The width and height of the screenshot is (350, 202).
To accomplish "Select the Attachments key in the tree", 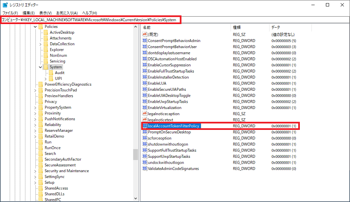I will 61,38.
